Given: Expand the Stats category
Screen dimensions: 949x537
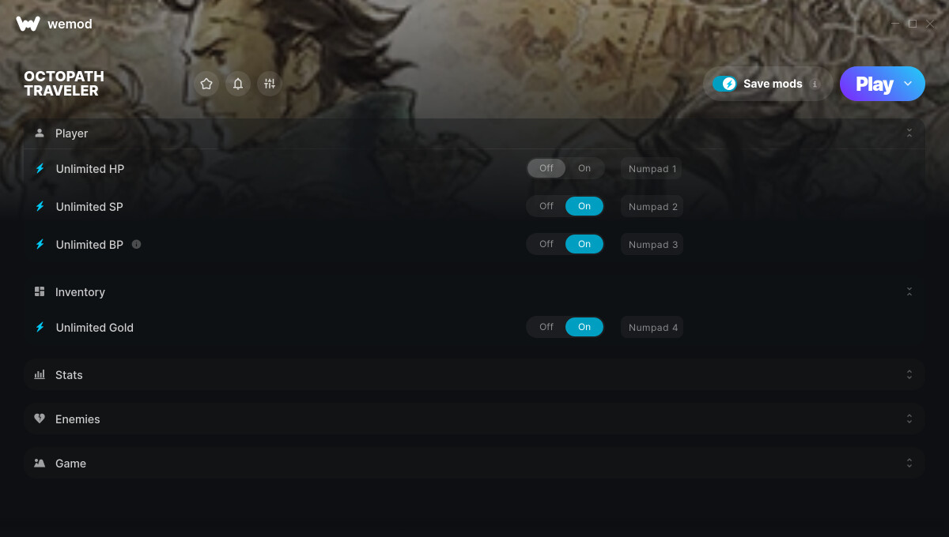Looking at the screenshot, I should click(x=474, y=374).
